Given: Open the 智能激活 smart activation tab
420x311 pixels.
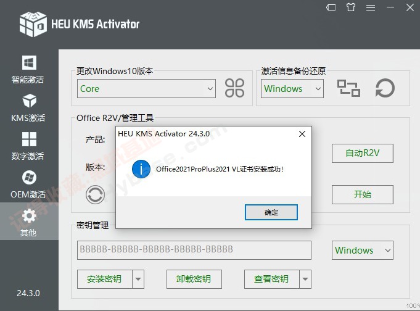Looking at the screenshot, I should (29, 70).
